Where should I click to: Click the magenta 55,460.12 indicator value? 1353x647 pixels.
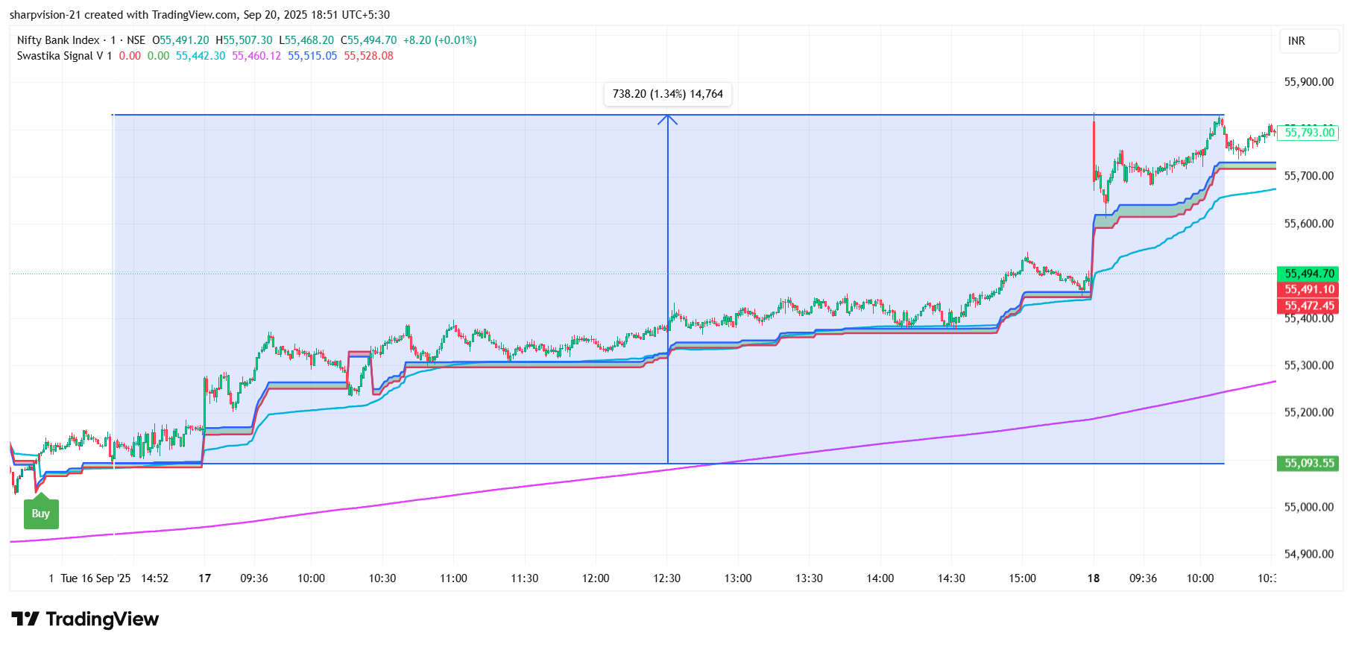click(256, 56)
